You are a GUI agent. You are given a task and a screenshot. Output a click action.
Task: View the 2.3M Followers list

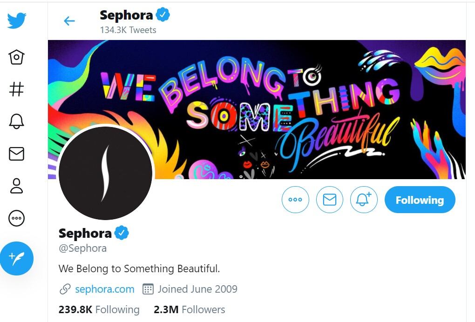[189, 309]
